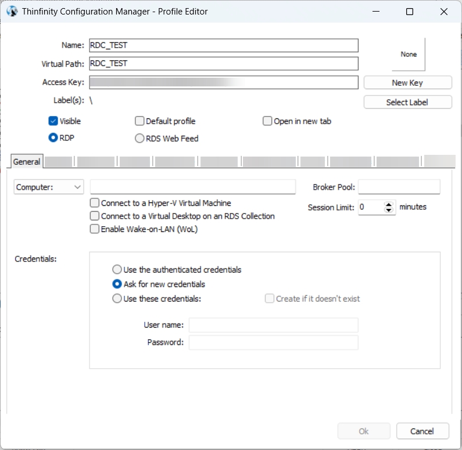Image resolution: width=462 pixels, height=450 pixels.
Task: Switch to the General tab
Action: point(27,162)
